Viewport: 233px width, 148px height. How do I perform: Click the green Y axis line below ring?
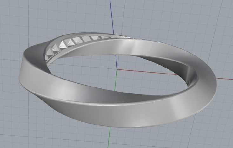click(109, 137)
